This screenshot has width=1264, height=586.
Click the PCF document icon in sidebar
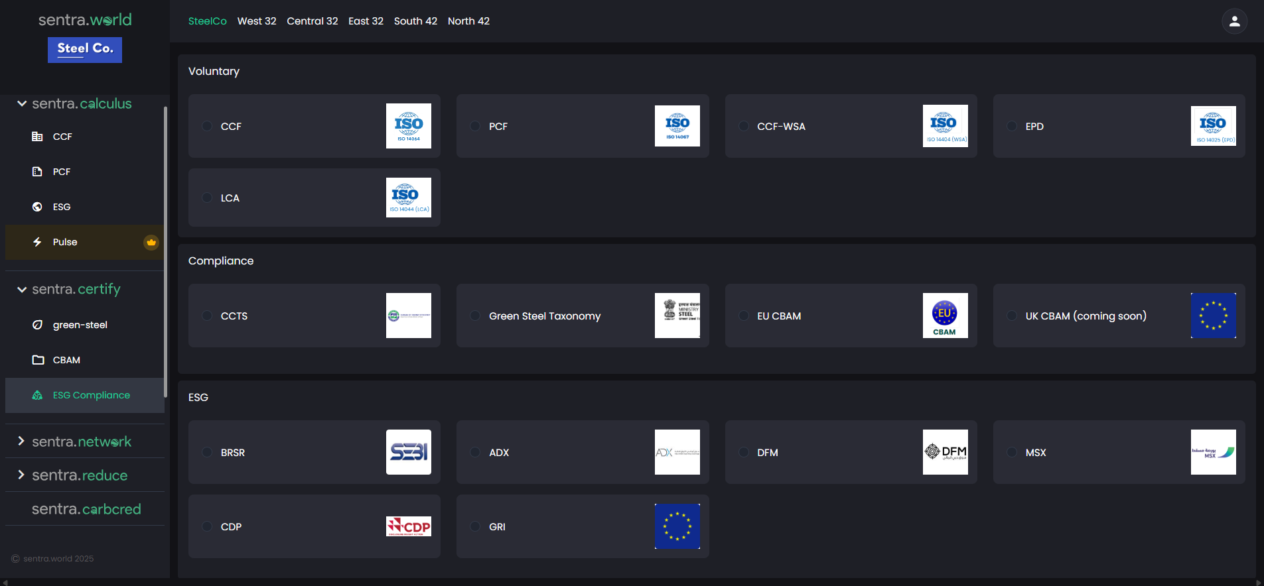pyautogui.click(x=37, y=172)
